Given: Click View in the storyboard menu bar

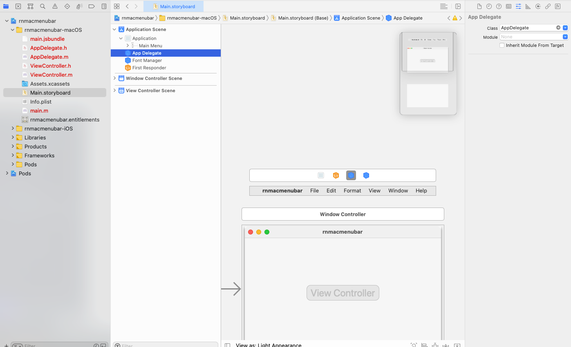Looking at the screenshot, I should click(x=374, y=190).
